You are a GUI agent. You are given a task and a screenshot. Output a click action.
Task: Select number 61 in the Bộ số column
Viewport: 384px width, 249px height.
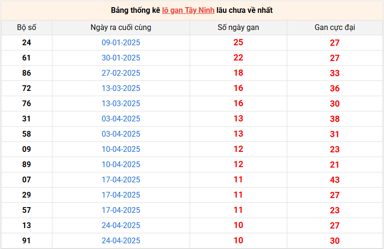[x=27, y=58]
